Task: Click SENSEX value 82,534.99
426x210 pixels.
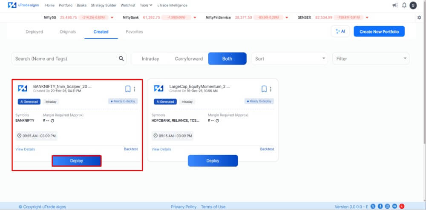Action: pos(324,17)
